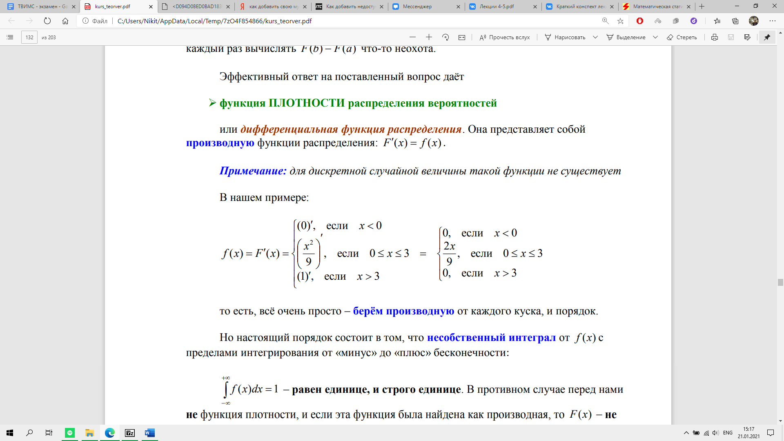Change input language ENG

(728, 433)
